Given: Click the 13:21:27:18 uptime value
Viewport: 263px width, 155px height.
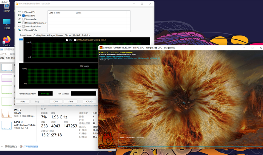Looking at the screenshot, I should pyautogui.click(x=52, y=135).
